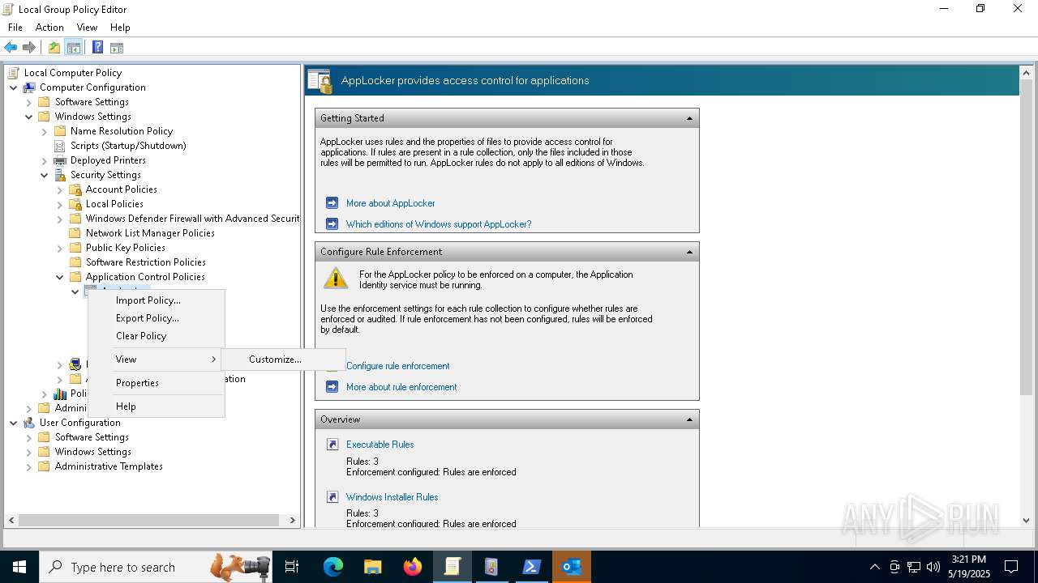The image size is (1038, 583).
Task: Choose Export Policy... from context menu
Action: pos(156,318)
